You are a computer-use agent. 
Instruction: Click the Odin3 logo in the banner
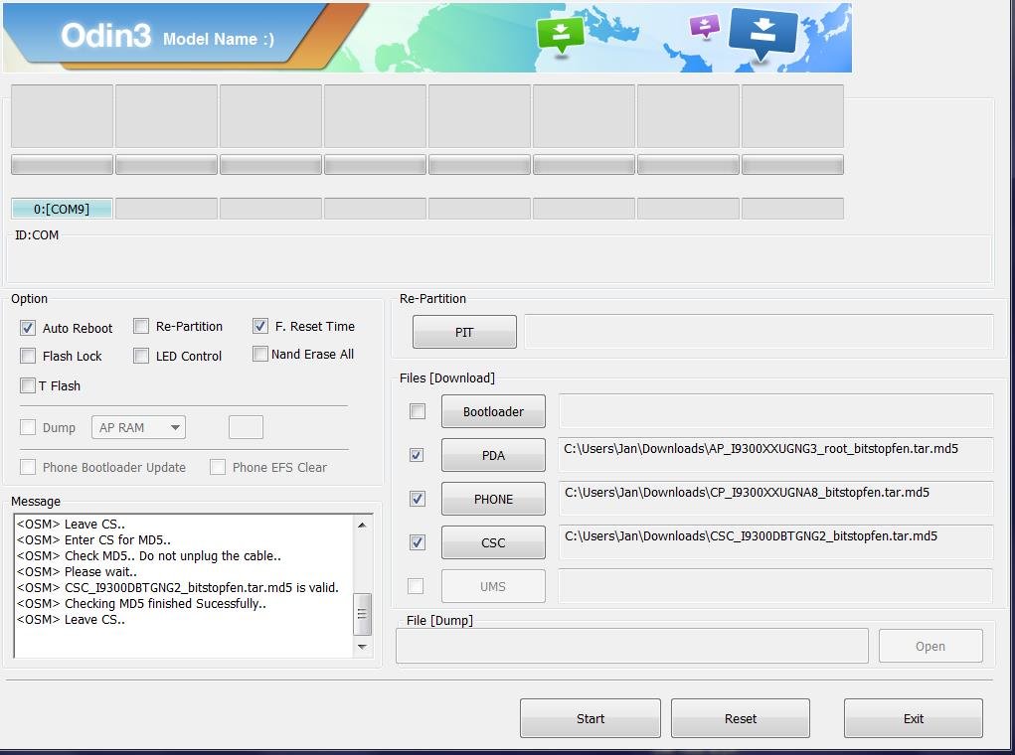[x=106, y=36]
